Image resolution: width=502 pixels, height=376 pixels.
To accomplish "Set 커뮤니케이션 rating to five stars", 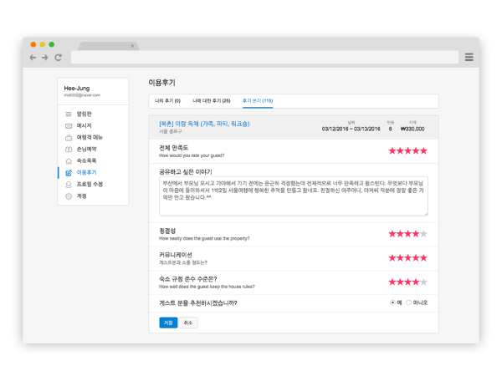I will tap(423, 258).
